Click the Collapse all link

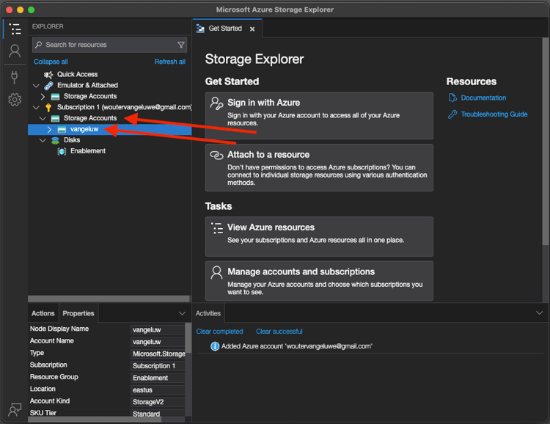[51, 62]
